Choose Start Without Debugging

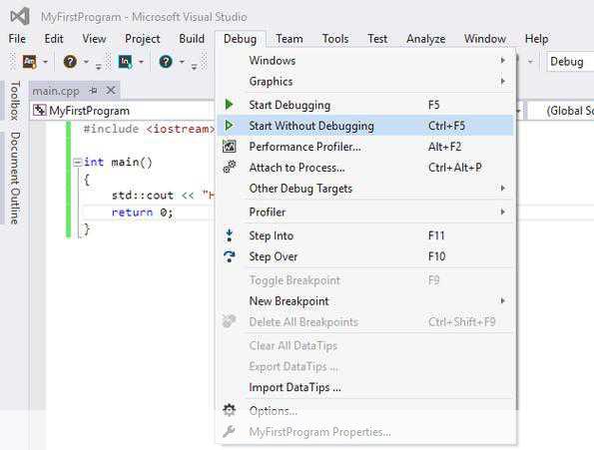tap(365, 126)
